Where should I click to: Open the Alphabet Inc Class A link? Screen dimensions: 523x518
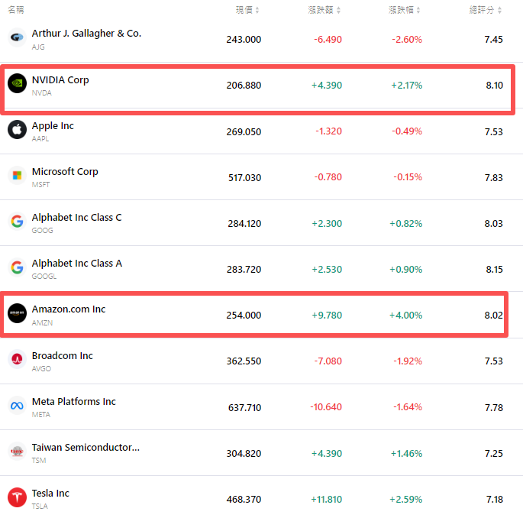click(76, 264)
